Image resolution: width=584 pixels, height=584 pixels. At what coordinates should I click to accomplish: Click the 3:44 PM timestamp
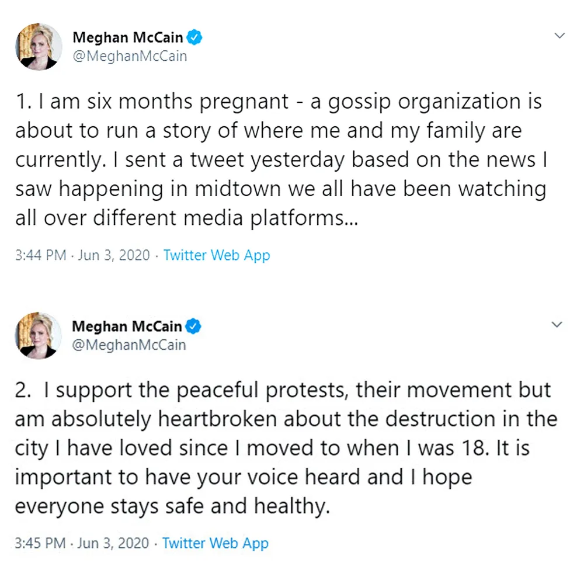point(39,255)
